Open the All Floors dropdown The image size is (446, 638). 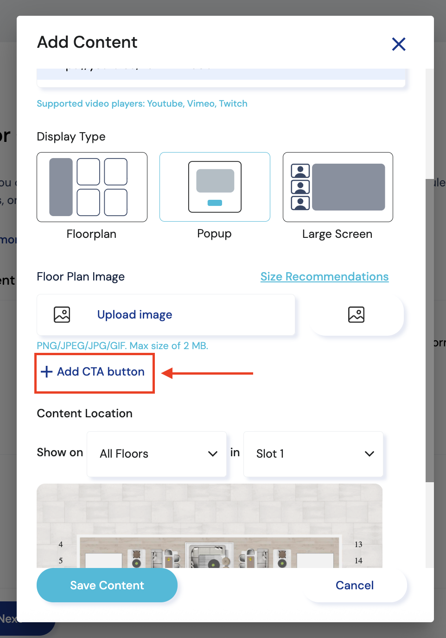coord(156,454)
